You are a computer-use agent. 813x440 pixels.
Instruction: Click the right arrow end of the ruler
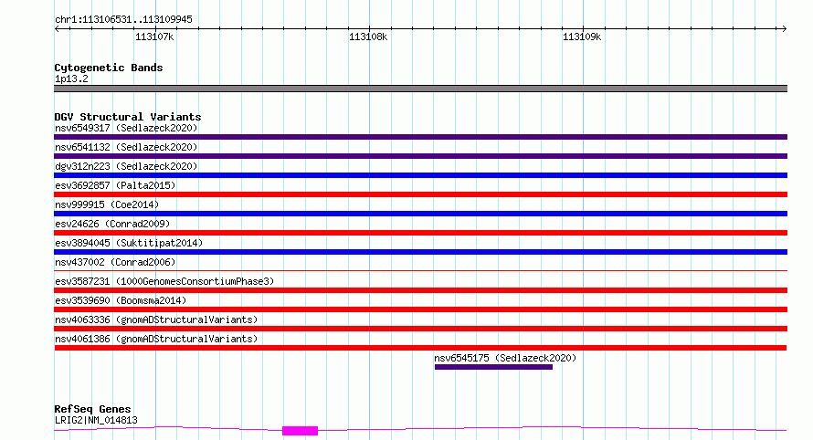[x=784, y=29]
